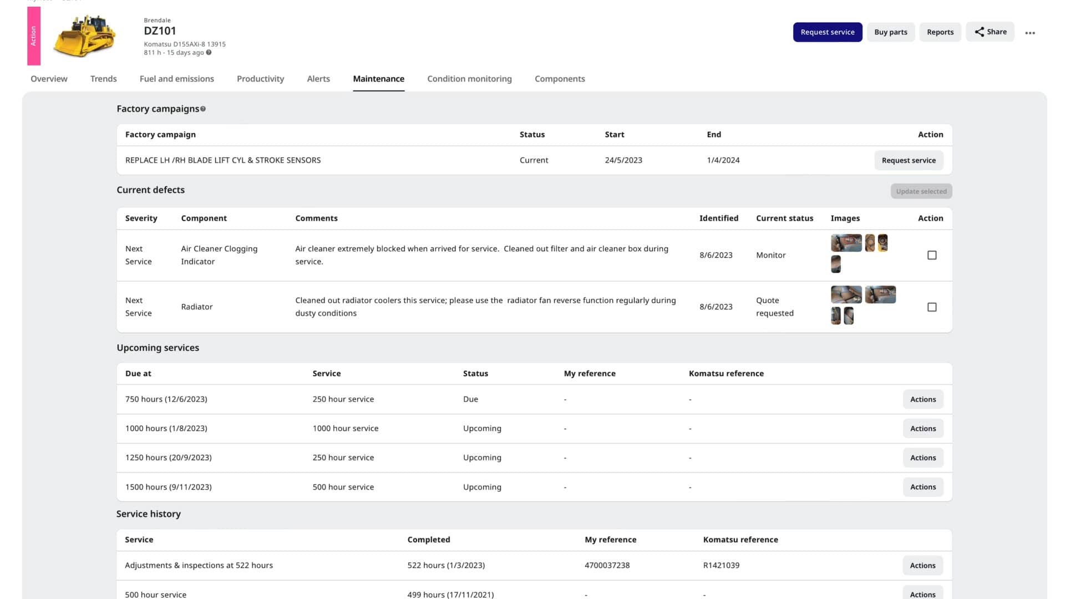Open first Air Cleaner defect image thumbnail
Image resolution: width=1065 pixels, height=599 pixels.
point(846,243)
